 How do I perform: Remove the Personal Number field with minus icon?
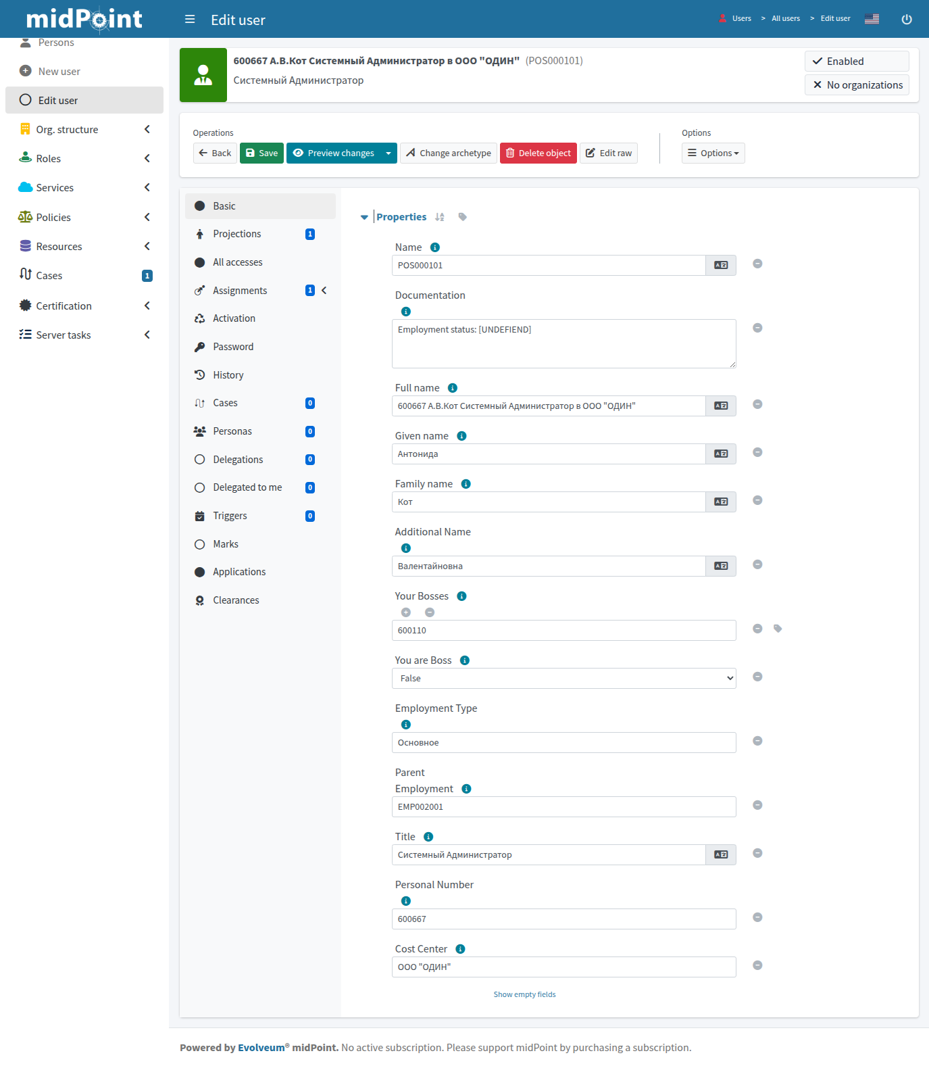757,917
